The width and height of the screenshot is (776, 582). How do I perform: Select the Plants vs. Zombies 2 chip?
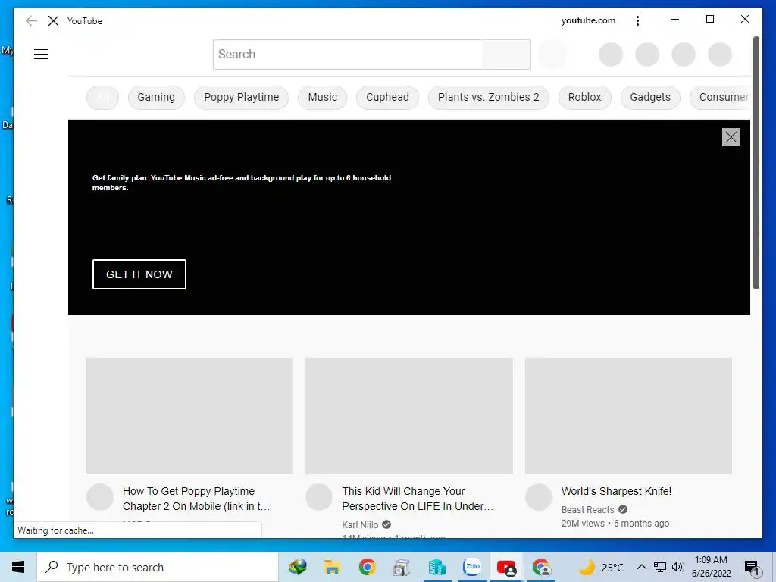489,98
